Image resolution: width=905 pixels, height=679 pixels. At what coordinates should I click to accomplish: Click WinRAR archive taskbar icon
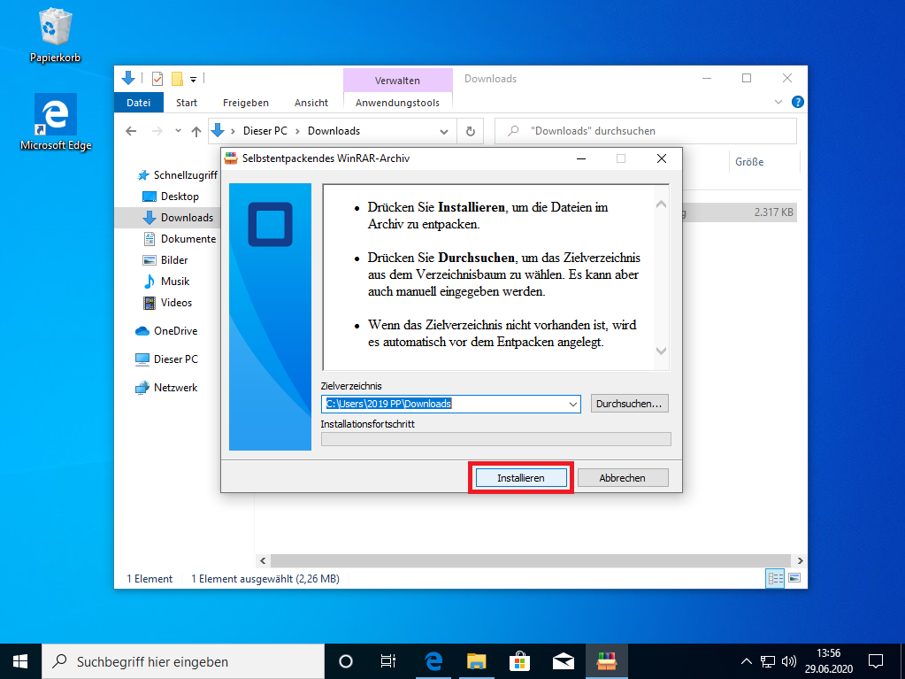pos(607,661)
